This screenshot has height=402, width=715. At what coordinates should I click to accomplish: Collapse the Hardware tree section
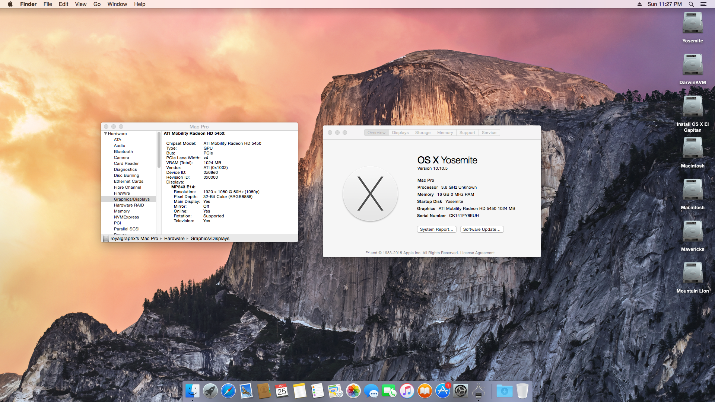[106, 134]
